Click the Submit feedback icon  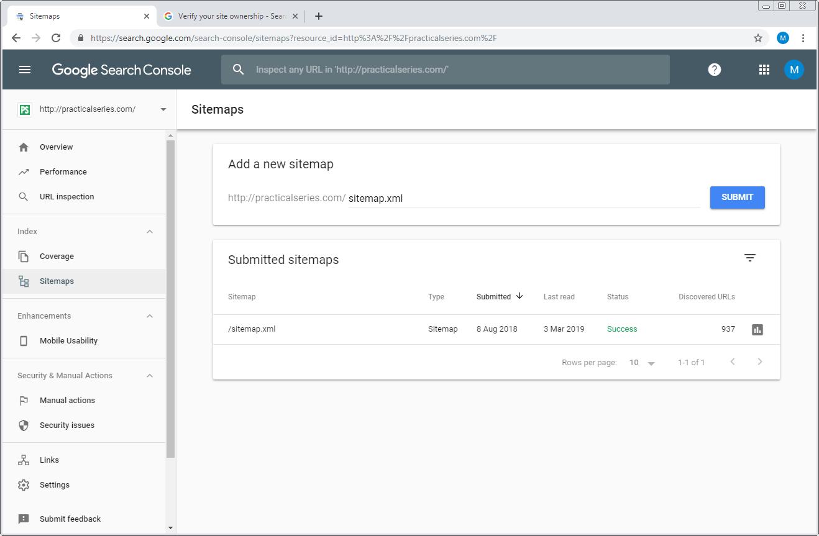click(x=24, y=519)
